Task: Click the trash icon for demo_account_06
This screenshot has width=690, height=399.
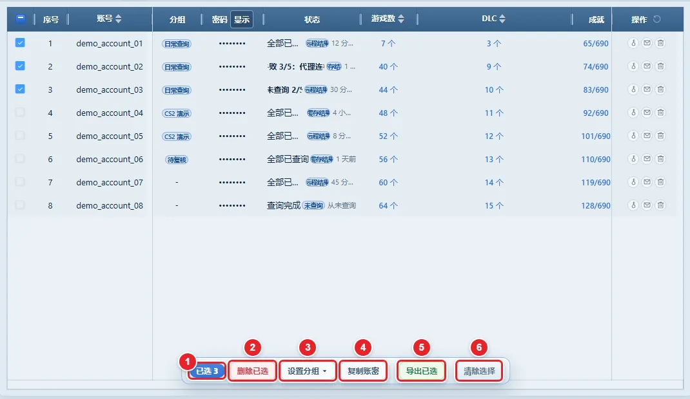Action: pyautogui.click(x=660, y=159)
